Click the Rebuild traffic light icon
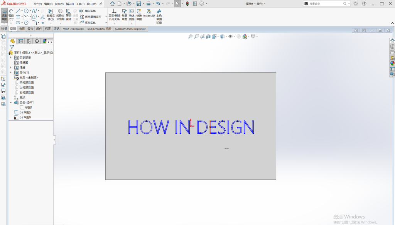The image size is (395, 225). [187, 3]
